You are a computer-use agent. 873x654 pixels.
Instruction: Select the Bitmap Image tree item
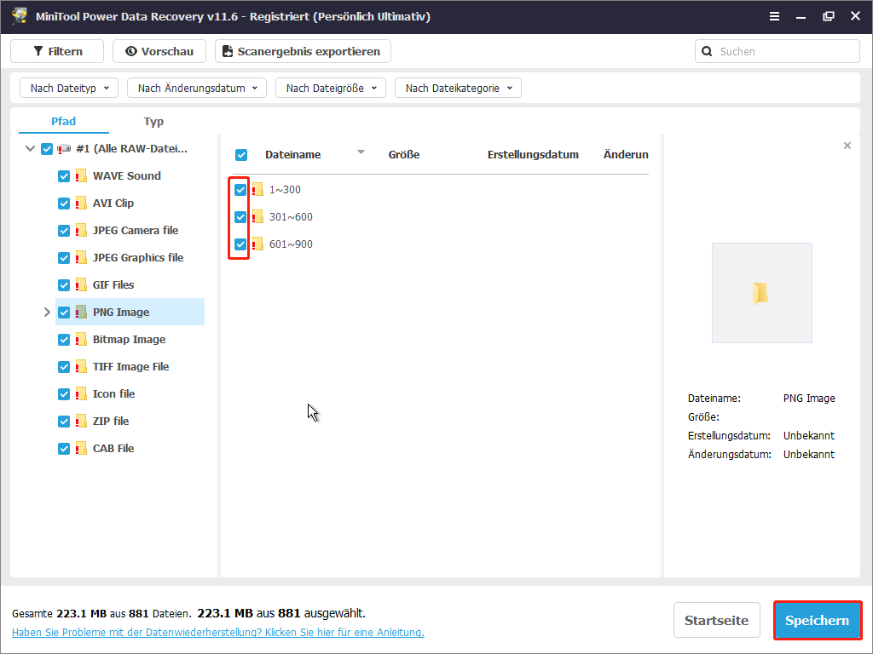coord(130,339)
